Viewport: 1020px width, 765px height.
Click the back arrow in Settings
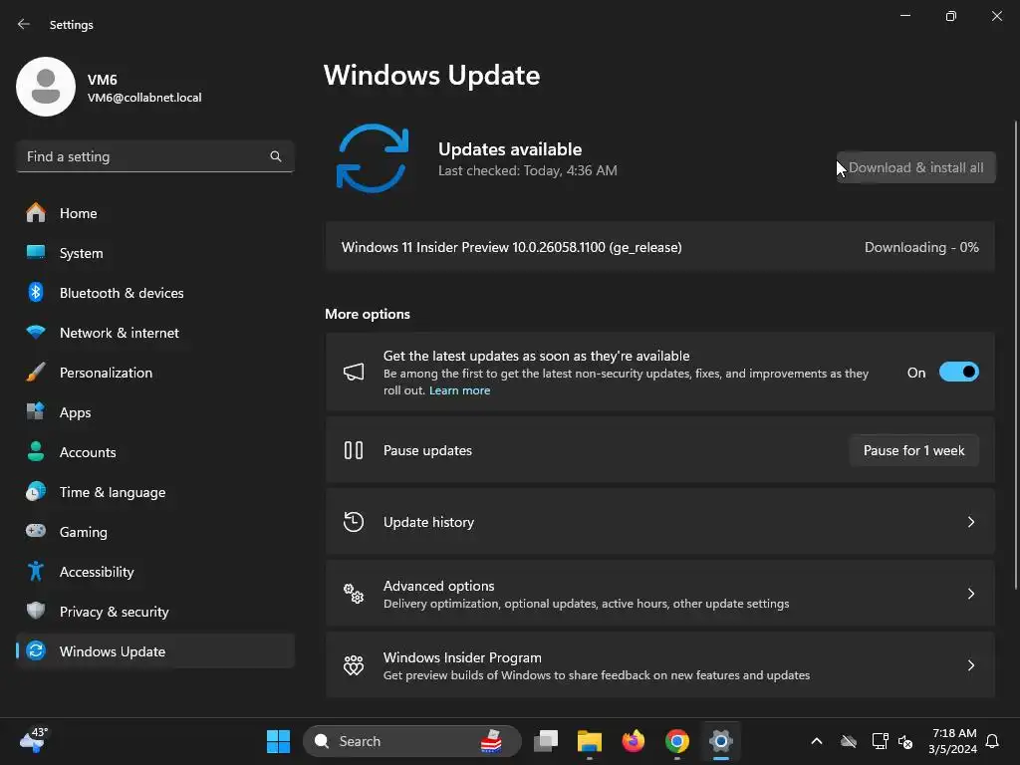tap(24, 24)
